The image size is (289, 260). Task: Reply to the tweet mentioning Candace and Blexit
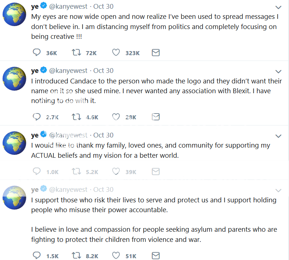tap(37, 117)
